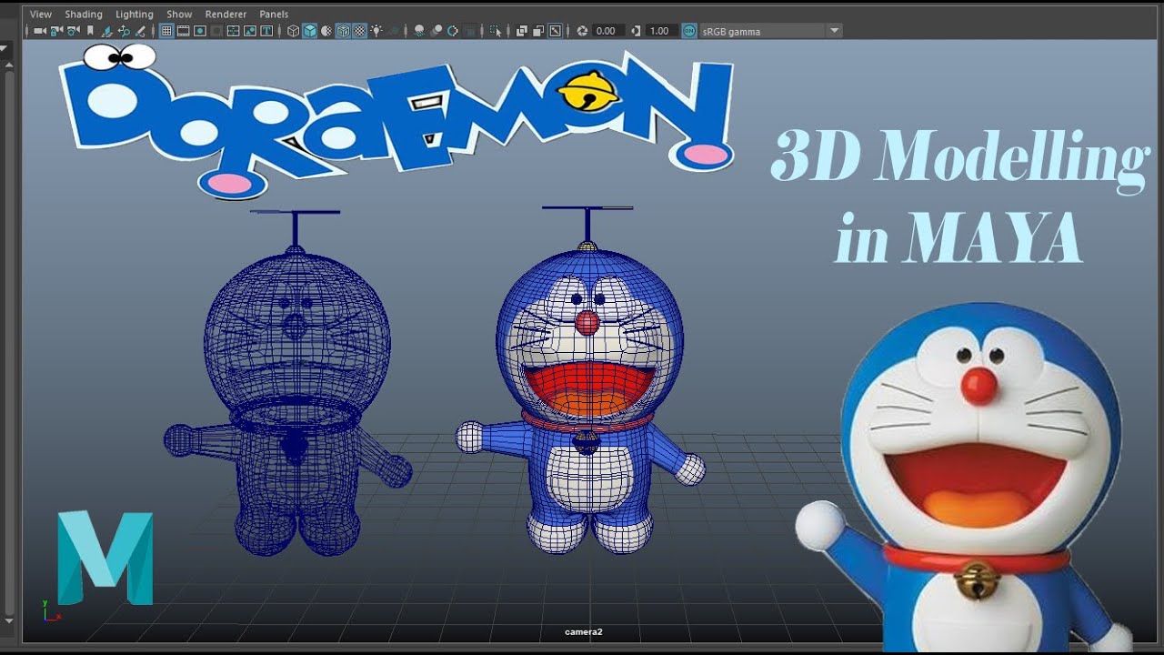Click the Safe Title icon
1164x655 pixels.
(266, 31)
